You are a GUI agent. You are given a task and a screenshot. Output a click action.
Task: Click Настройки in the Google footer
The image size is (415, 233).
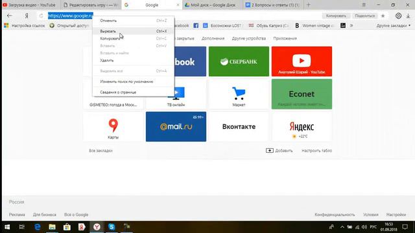[396, 214]
